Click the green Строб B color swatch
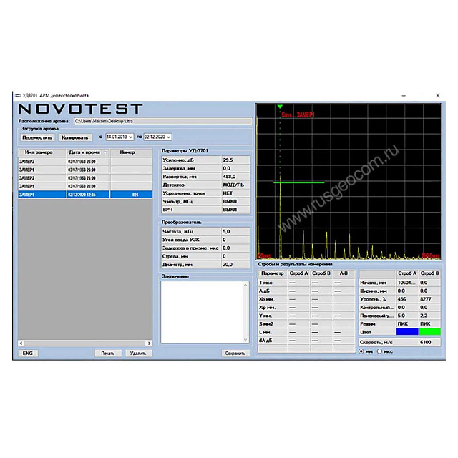Screen dimensions: 458x458 click(x=429, y=332)
